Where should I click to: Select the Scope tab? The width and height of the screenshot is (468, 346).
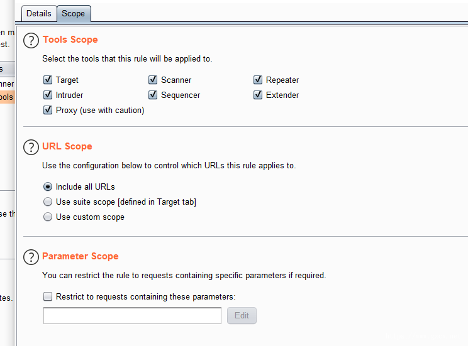(74, 14)
